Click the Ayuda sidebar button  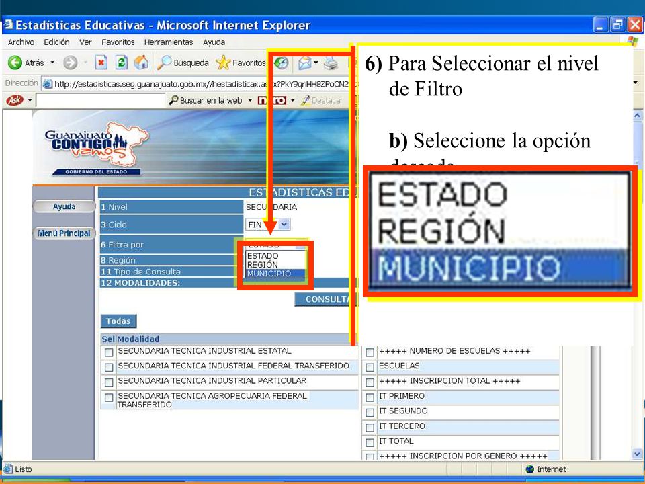point(64,206)
